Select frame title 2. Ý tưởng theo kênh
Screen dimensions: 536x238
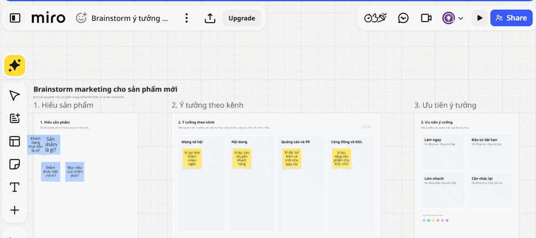(x=208, y=105)
